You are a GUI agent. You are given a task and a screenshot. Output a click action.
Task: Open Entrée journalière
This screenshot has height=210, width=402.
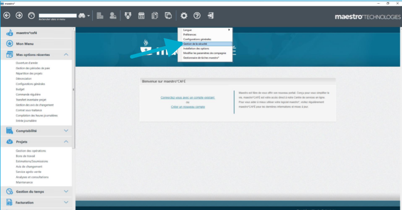point(26,121)
